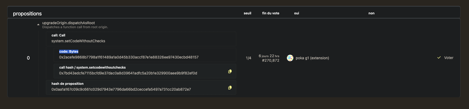Click the call hash value starting 0x7bd43

(x=128, y=73)
